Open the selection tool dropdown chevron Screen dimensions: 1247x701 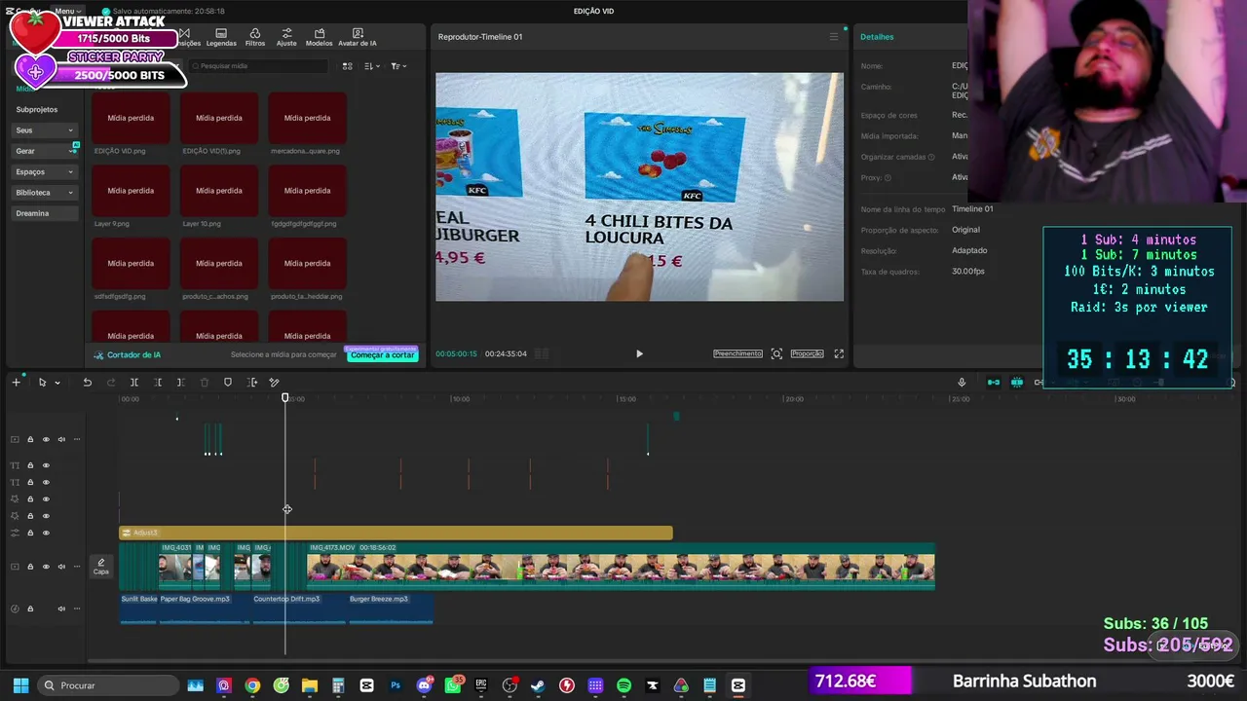point(57,383)
